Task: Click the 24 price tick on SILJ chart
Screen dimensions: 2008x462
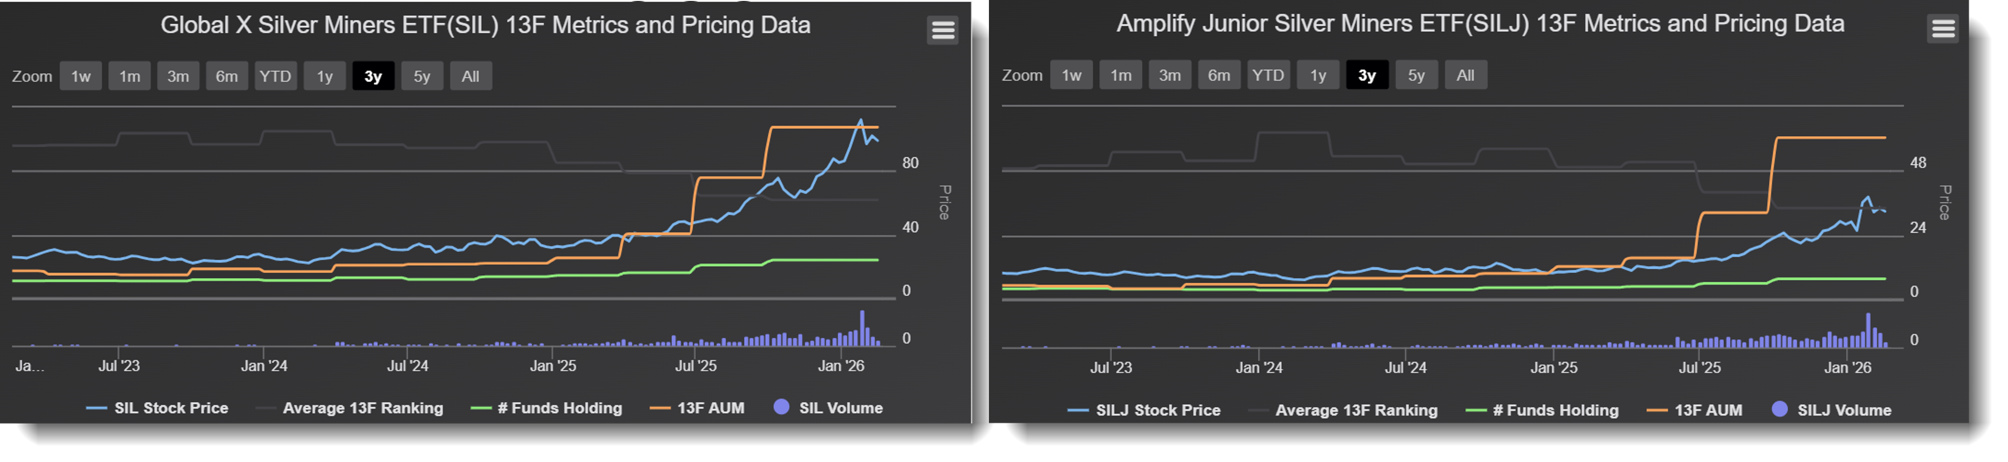Action: pos(1919,228)
